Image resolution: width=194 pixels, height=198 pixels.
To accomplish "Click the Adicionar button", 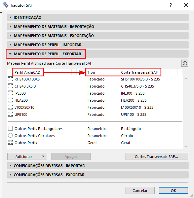I will pos(24,157).
